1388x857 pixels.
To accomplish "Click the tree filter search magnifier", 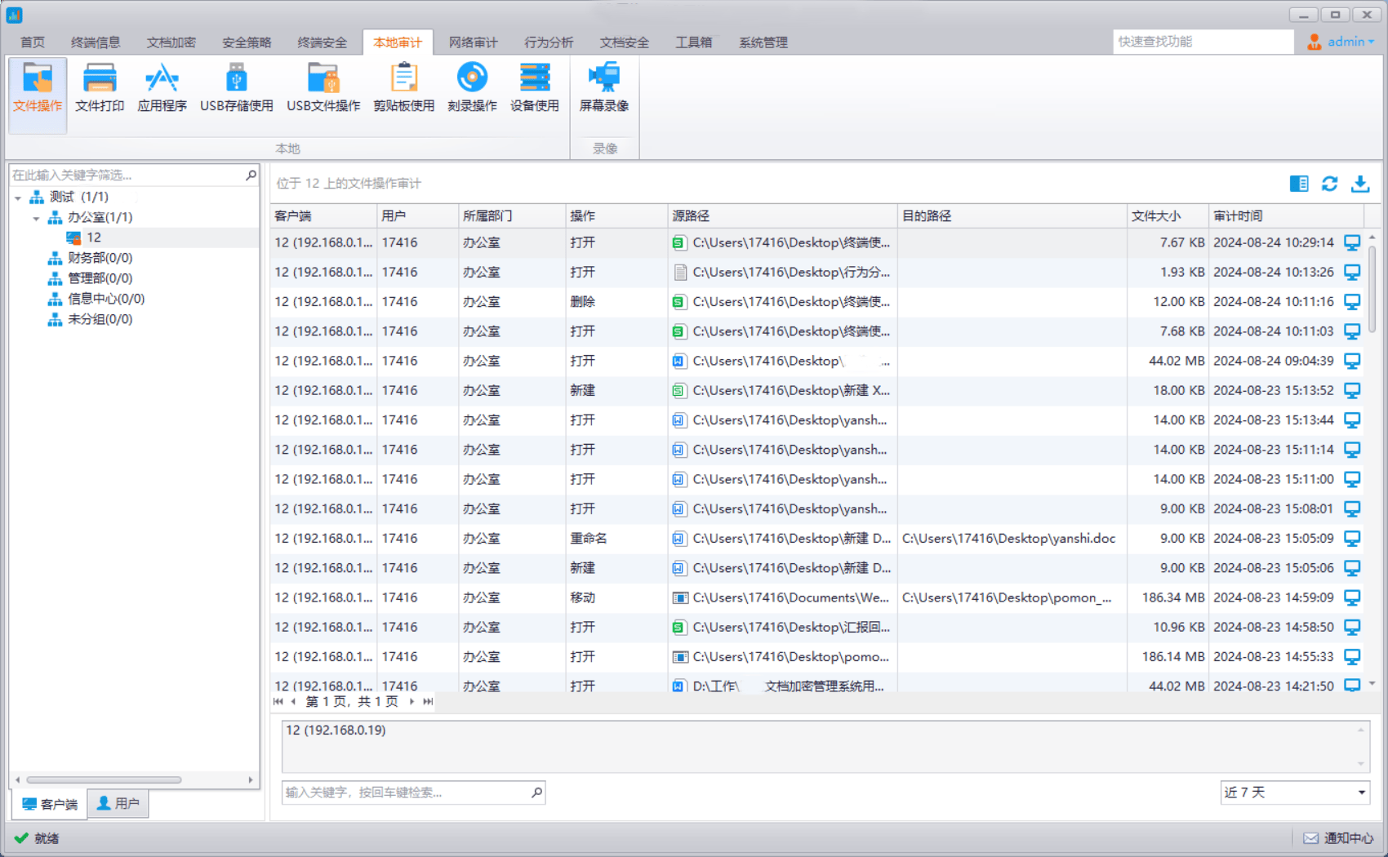I will click(x=251, y=175).
